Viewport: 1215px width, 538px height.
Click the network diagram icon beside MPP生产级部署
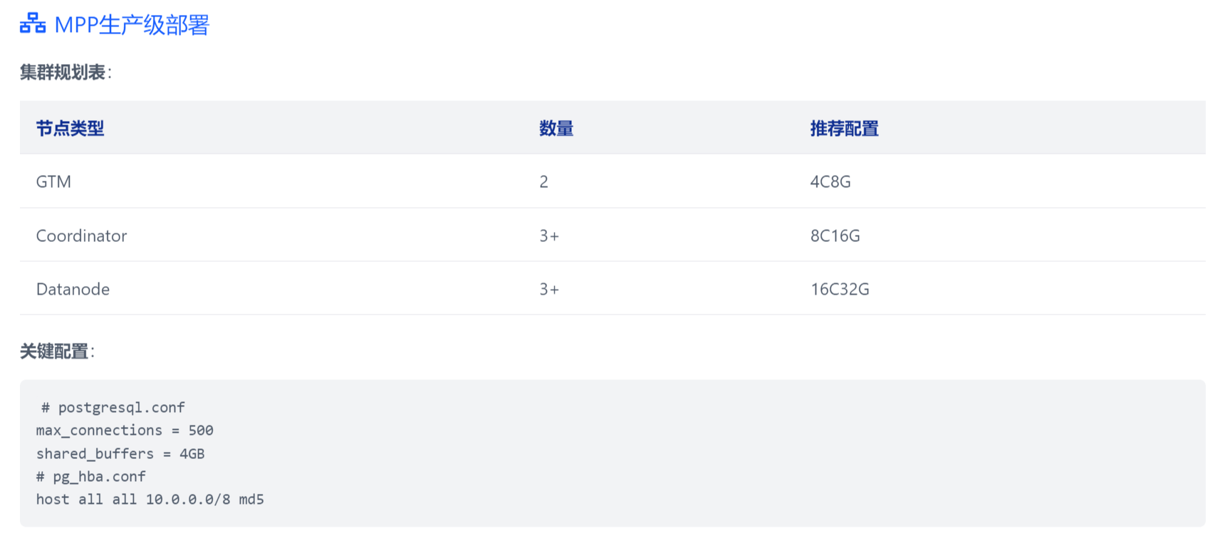[33, 23]
